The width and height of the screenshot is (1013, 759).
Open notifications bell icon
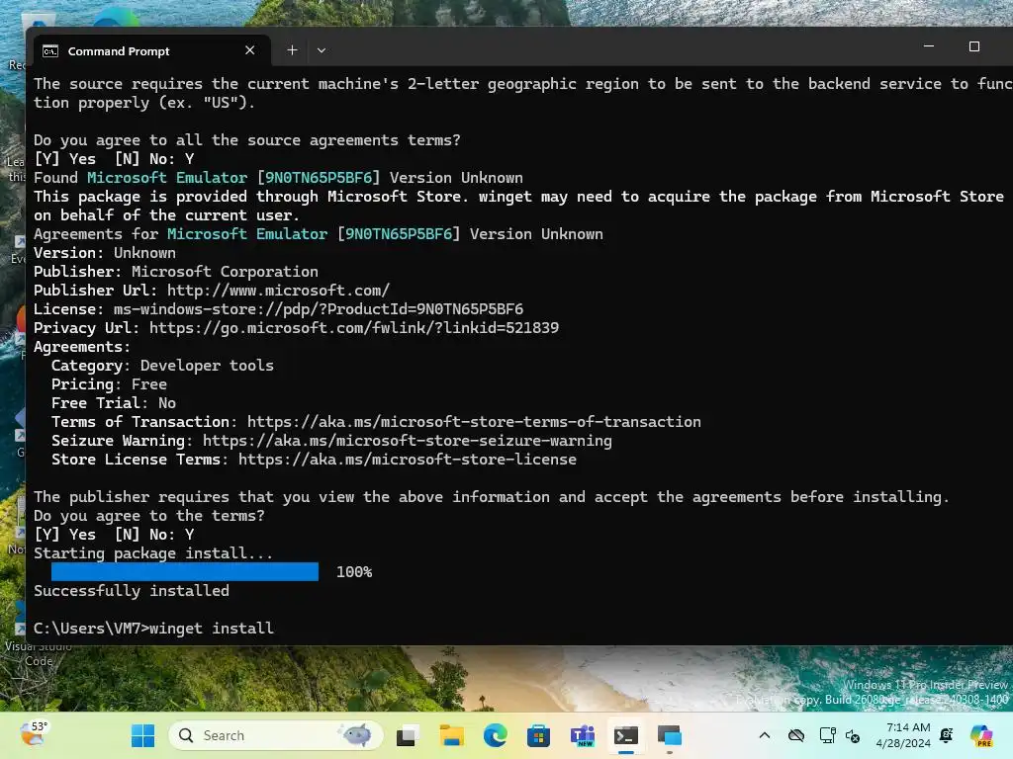coord(947,735)
